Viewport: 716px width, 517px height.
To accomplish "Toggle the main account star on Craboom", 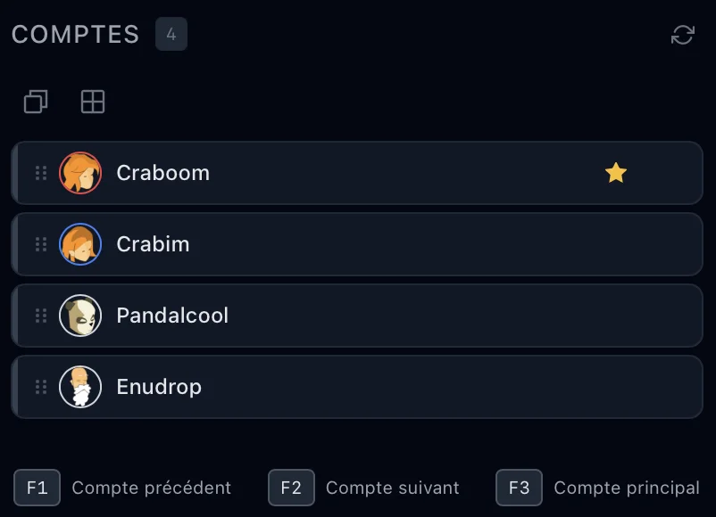I will tap(616, 173).
